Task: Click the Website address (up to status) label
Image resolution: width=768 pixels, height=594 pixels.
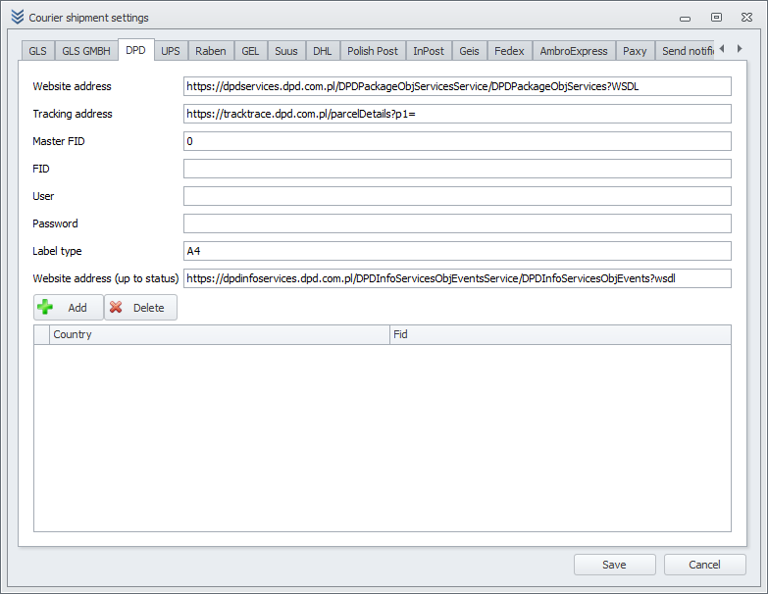Action: 105,278
